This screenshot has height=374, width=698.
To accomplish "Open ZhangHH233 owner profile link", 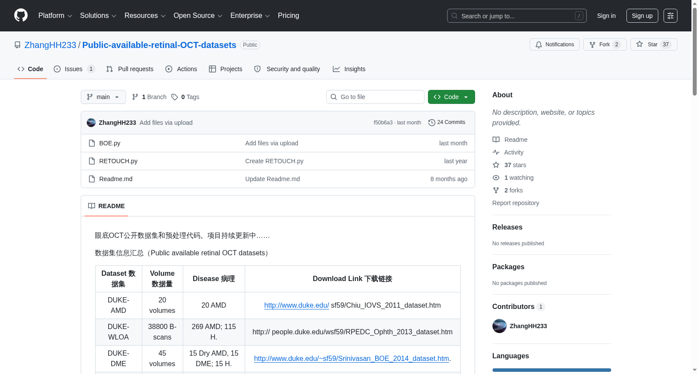I will tap(50, 45).
